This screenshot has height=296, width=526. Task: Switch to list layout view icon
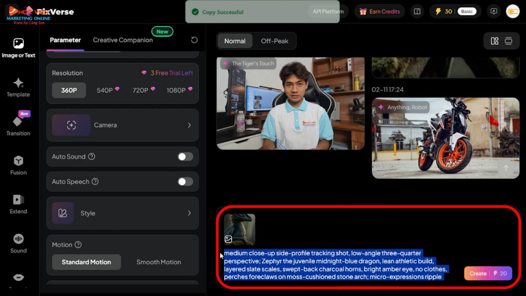coord(508,41)
